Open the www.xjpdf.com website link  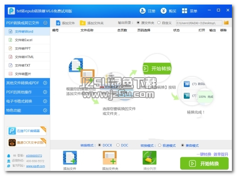click(35, 166)
